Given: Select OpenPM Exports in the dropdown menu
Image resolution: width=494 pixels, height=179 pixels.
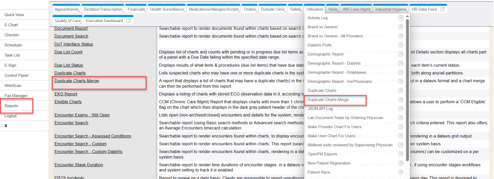Looking at the screenshot, I should click(x=322, y=154).
